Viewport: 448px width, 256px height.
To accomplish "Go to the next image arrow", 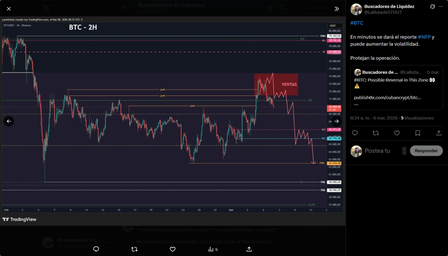I will click(x=337, y=121).
